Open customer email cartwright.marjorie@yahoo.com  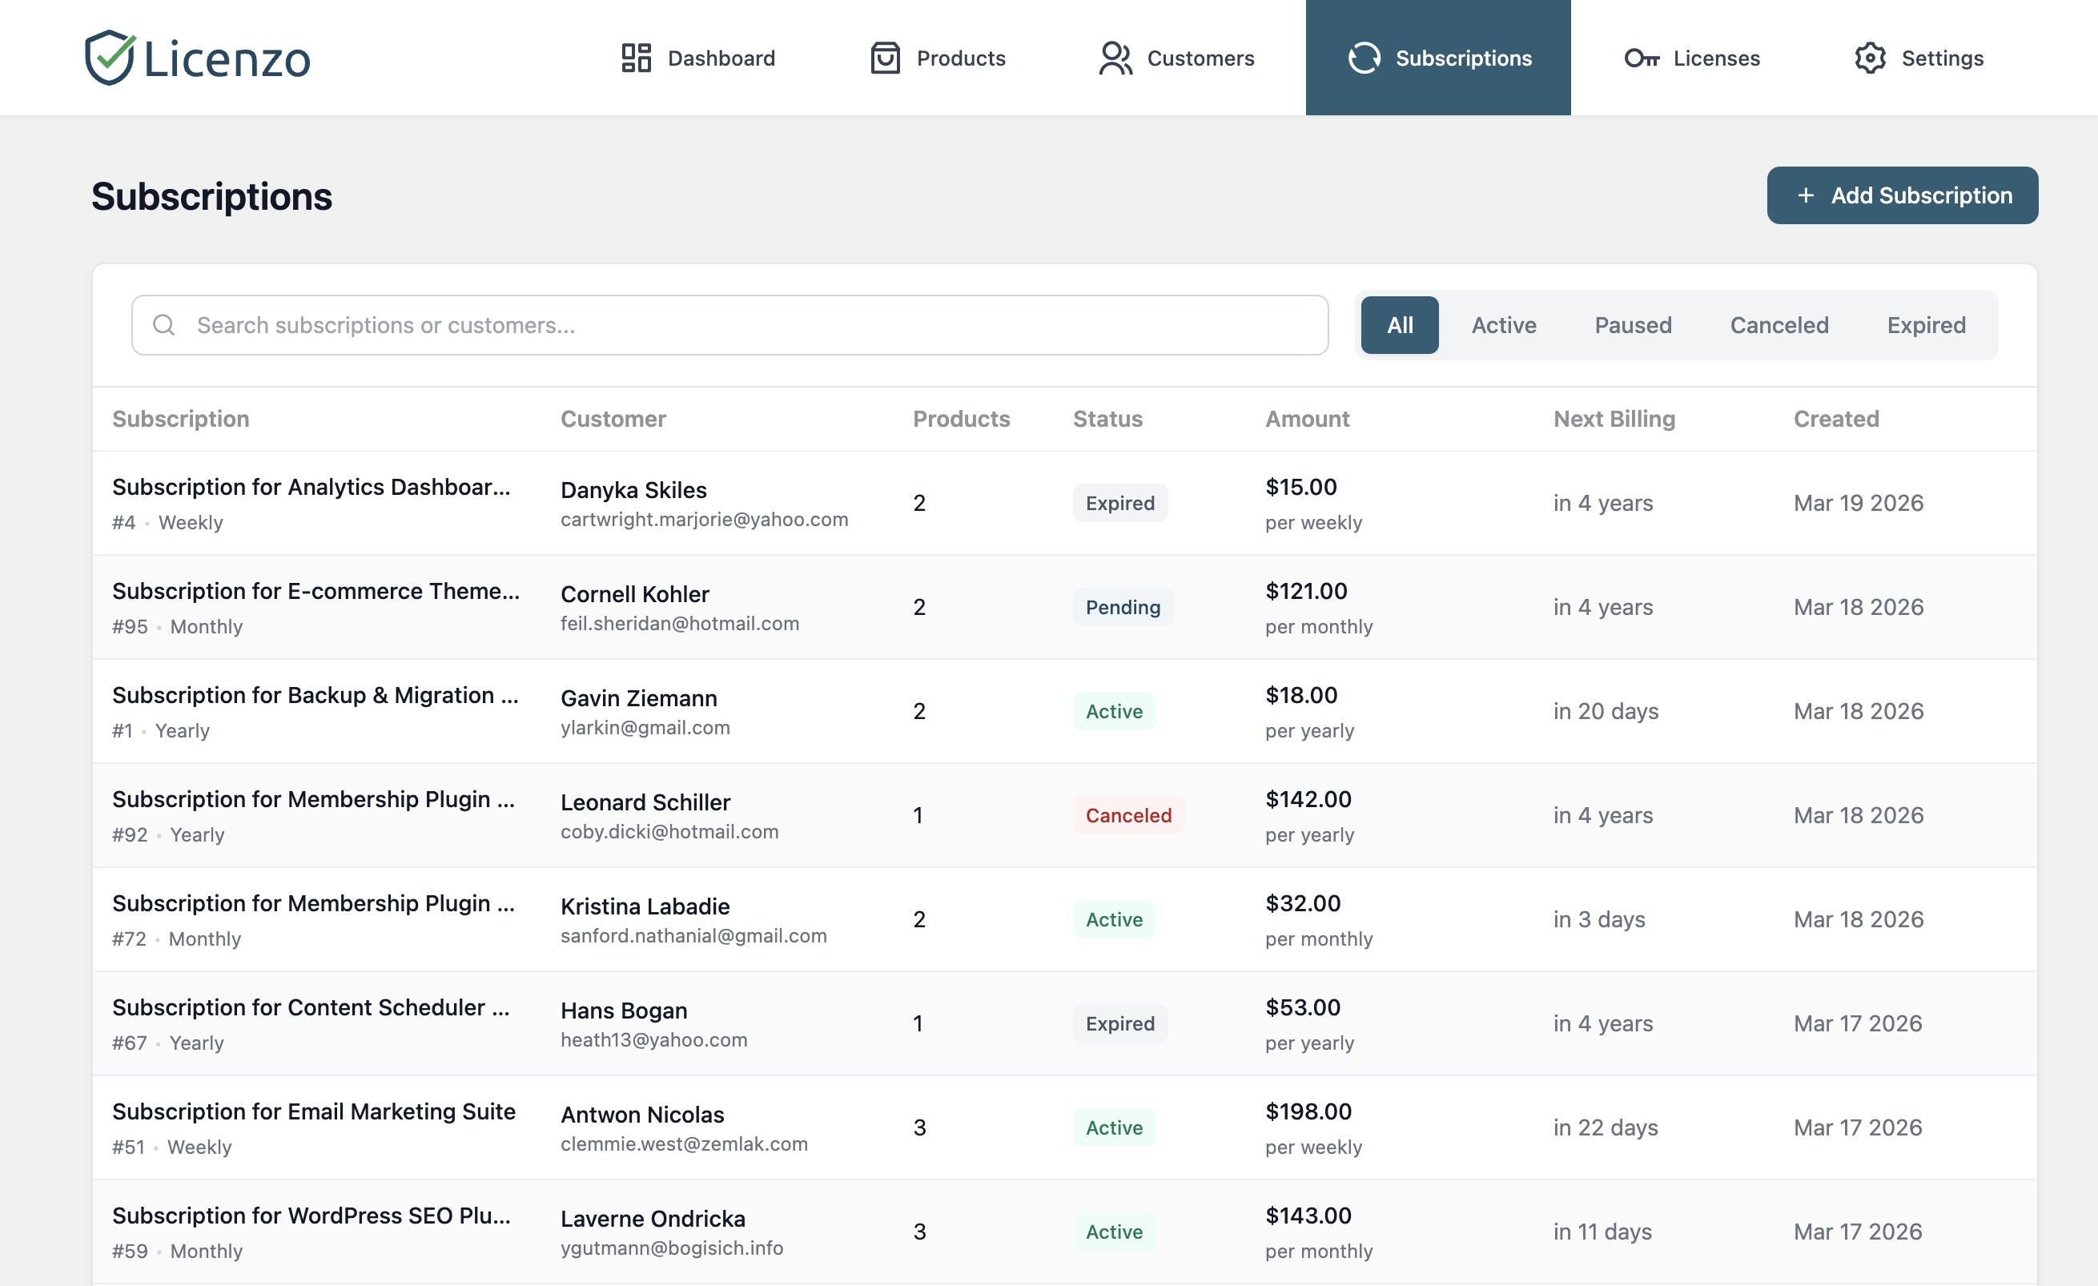coord(704,519)
